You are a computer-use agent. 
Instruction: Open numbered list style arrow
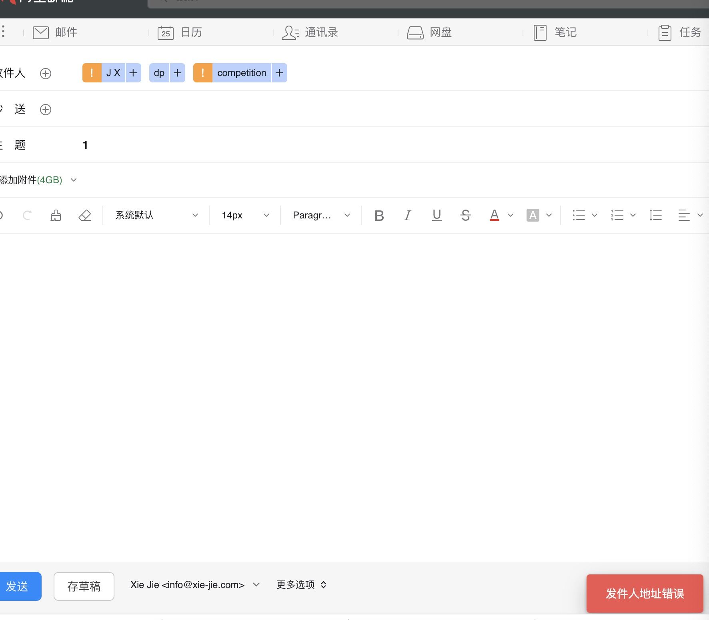click(633, 215)
